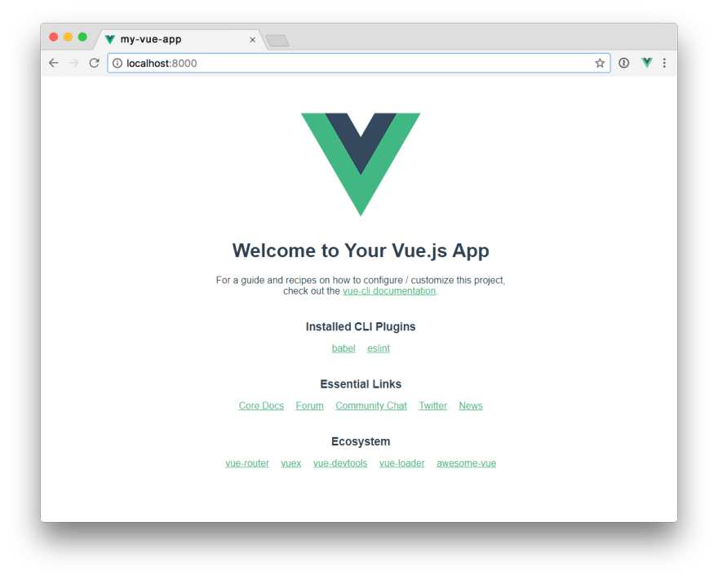Follow the babel plugin link
The image size is (718, 580).
coord(343,348)
